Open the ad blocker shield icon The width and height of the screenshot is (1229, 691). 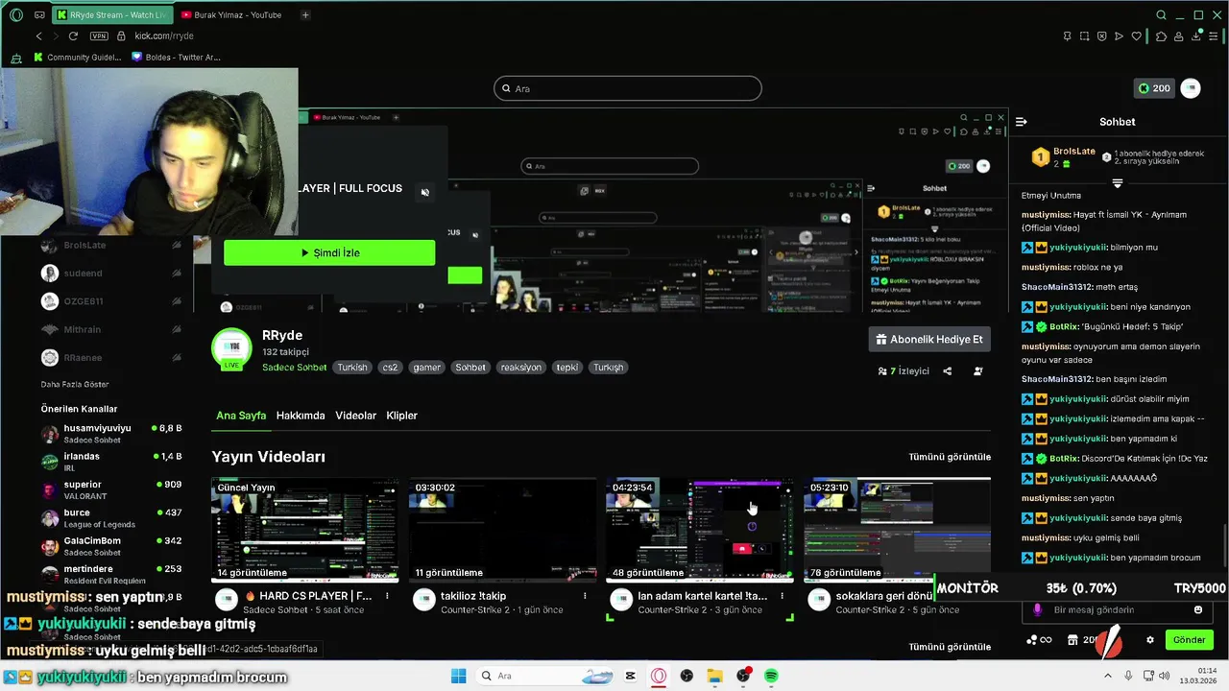pyautogui.click(x=1102, y=36)
